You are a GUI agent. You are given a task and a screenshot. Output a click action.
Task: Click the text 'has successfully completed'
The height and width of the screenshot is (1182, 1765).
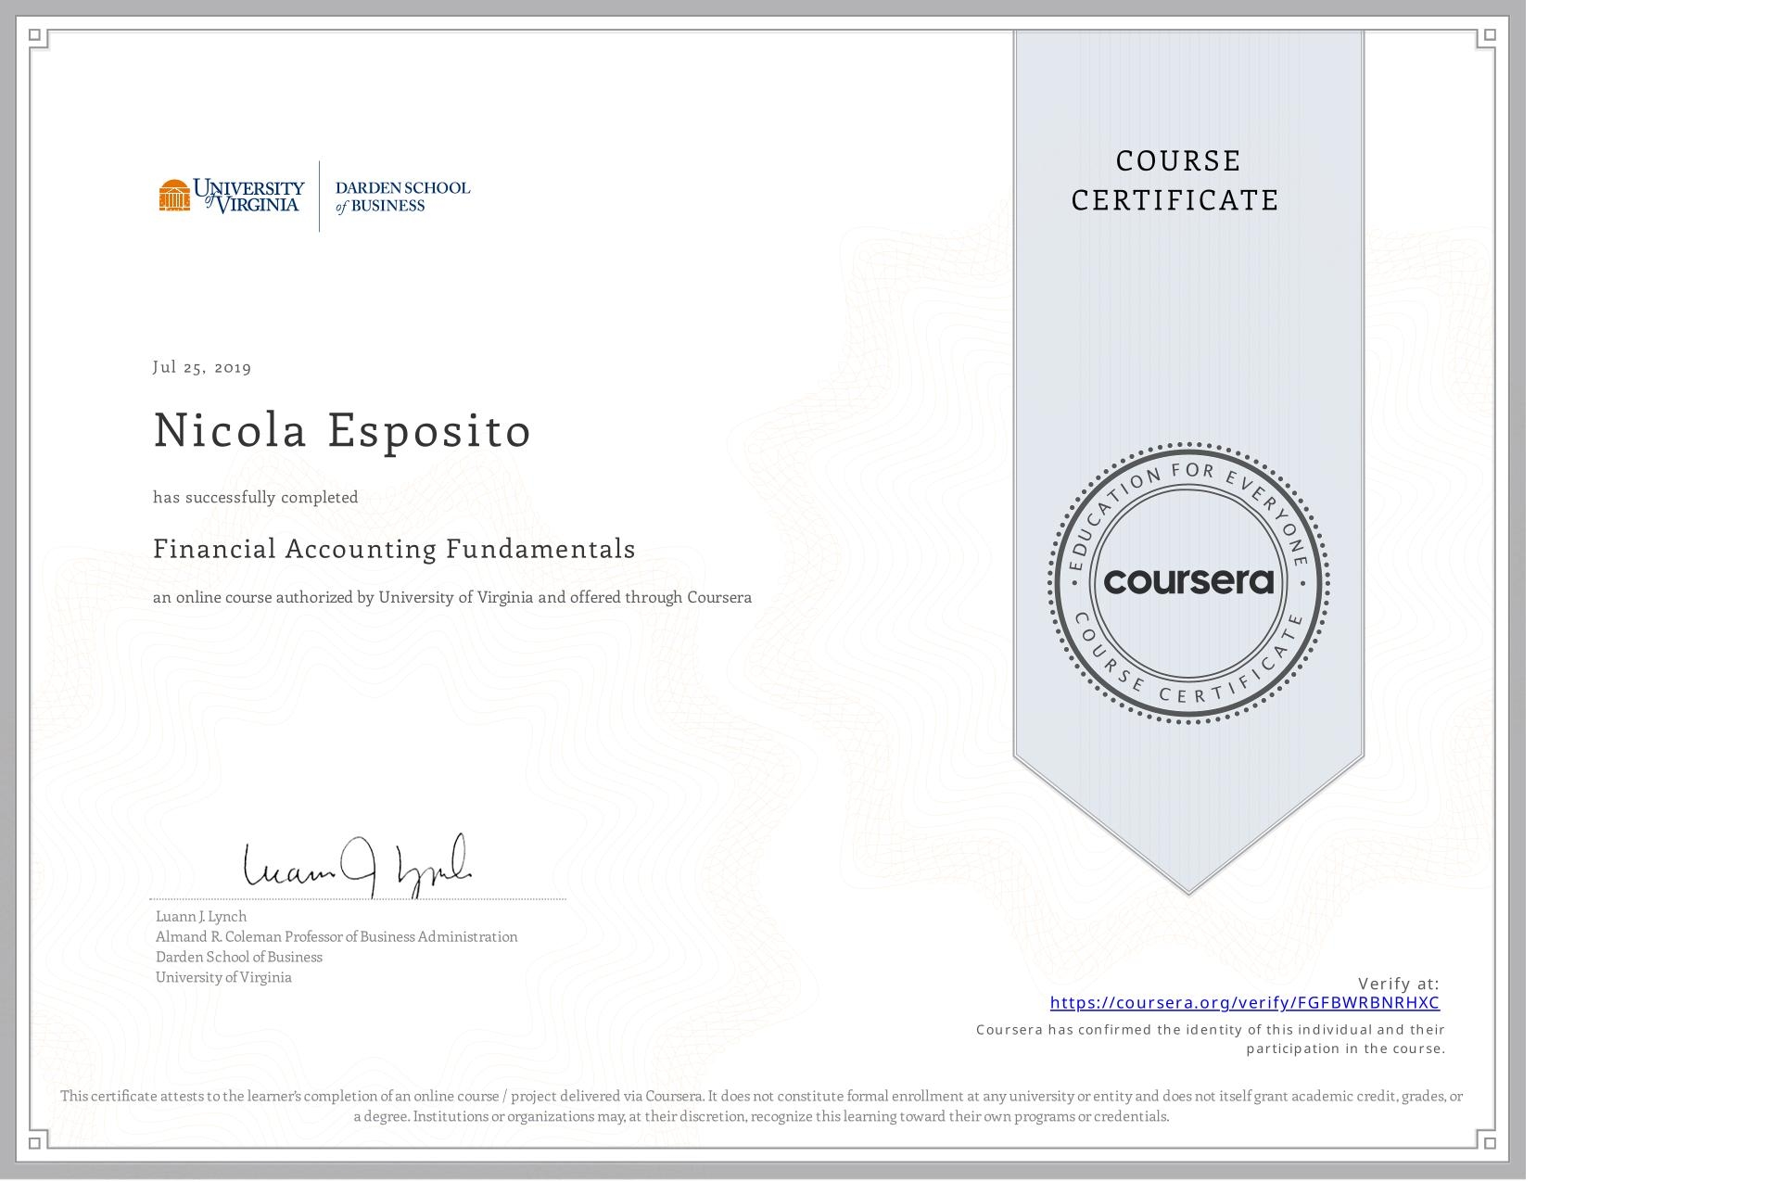256,497
